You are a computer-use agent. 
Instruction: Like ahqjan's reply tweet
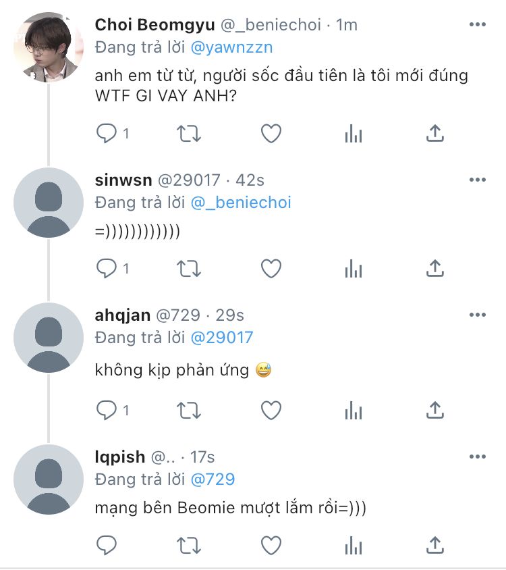(271, 409)
